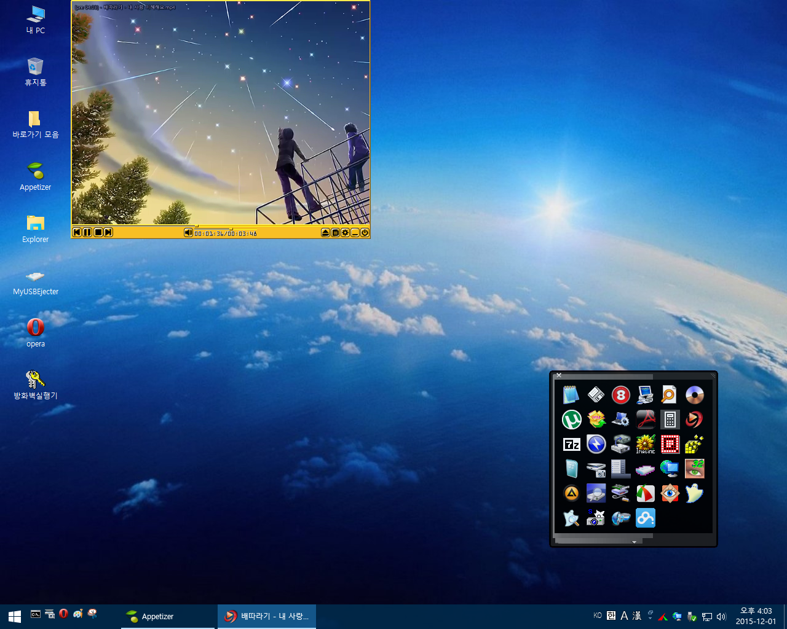Click the video display area
Image resolution: width=787 pixels, height=629 pixels.
click(x=221, y=113)
